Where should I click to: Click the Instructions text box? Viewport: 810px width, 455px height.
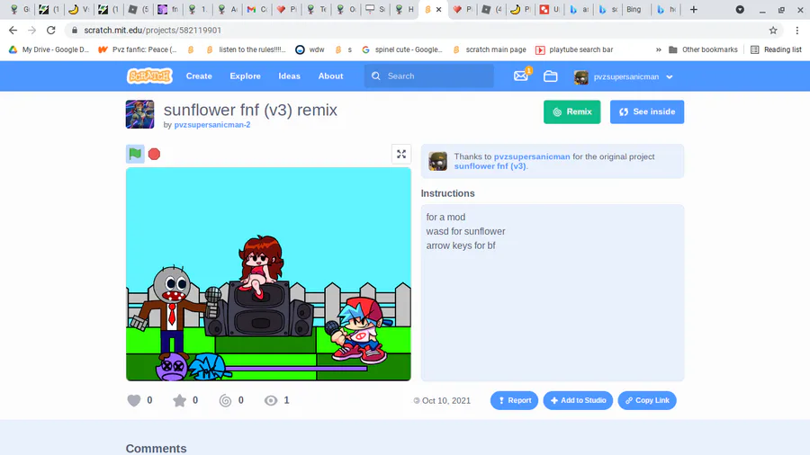click(553, 292)
